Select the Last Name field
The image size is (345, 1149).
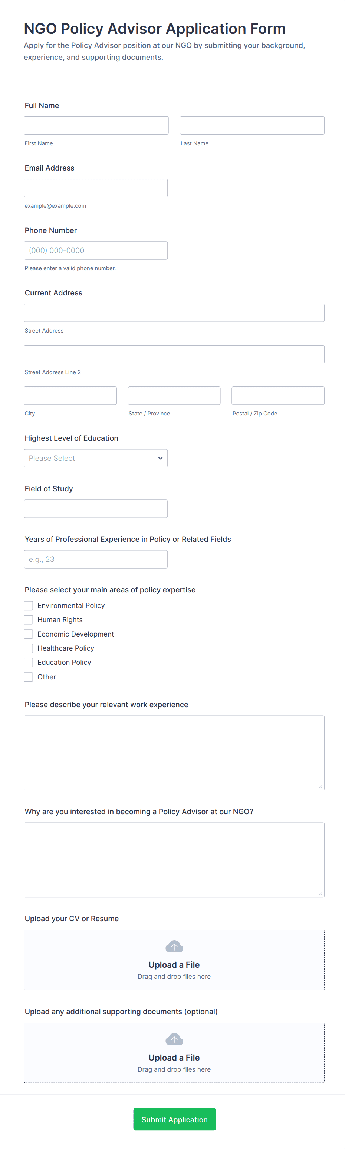pyautogui.click(x=252, y=125)
